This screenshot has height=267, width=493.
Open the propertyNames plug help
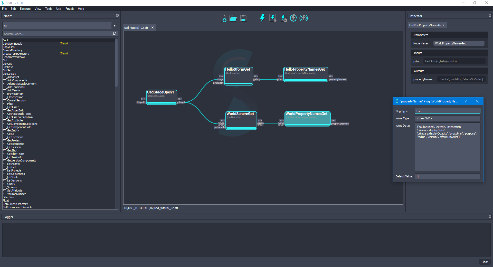click(x=466, y=101)
